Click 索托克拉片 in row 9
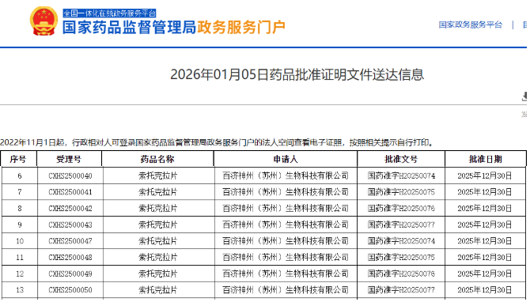The width and height of the screenshot is (530, 302). point(158,225)
